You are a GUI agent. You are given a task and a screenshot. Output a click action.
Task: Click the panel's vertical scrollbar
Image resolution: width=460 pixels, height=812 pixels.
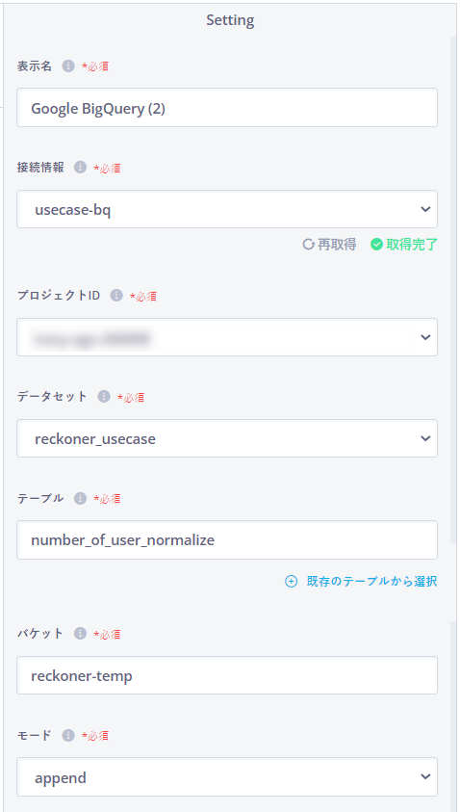[x=453, y=290]
